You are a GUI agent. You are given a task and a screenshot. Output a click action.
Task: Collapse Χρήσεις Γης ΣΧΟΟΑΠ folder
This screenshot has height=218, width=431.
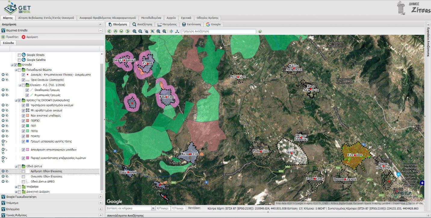click(16, 100)
